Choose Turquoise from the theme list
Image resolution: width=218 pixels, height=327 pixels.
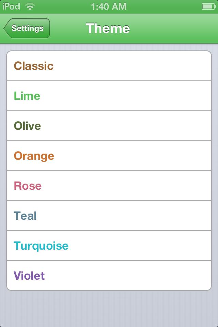point(109,246)
